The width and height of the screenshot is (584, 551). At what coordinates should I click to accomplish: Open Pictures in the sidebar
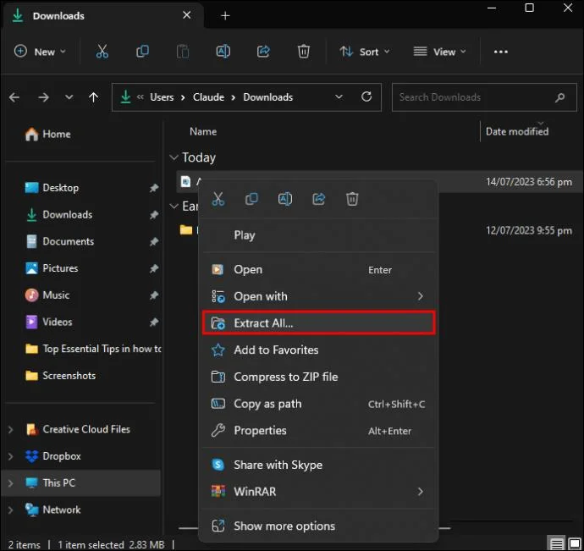pos(52,268)
